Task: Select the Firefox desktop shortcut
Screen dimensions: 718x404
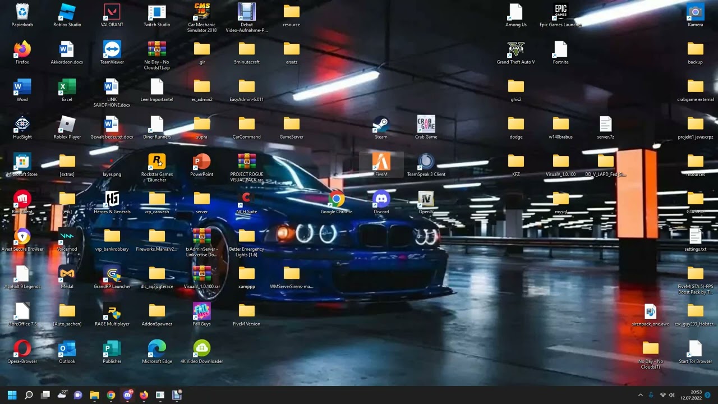Action: point(22,53)
